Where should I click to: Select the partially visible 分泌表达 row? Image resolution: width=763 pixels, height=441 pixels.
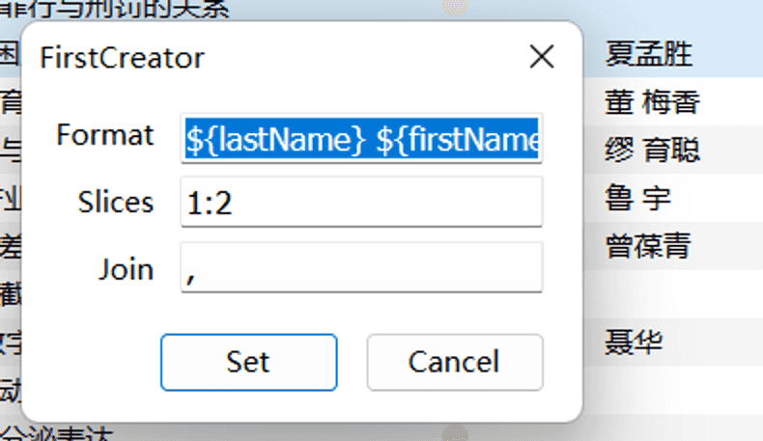(58, 433)
